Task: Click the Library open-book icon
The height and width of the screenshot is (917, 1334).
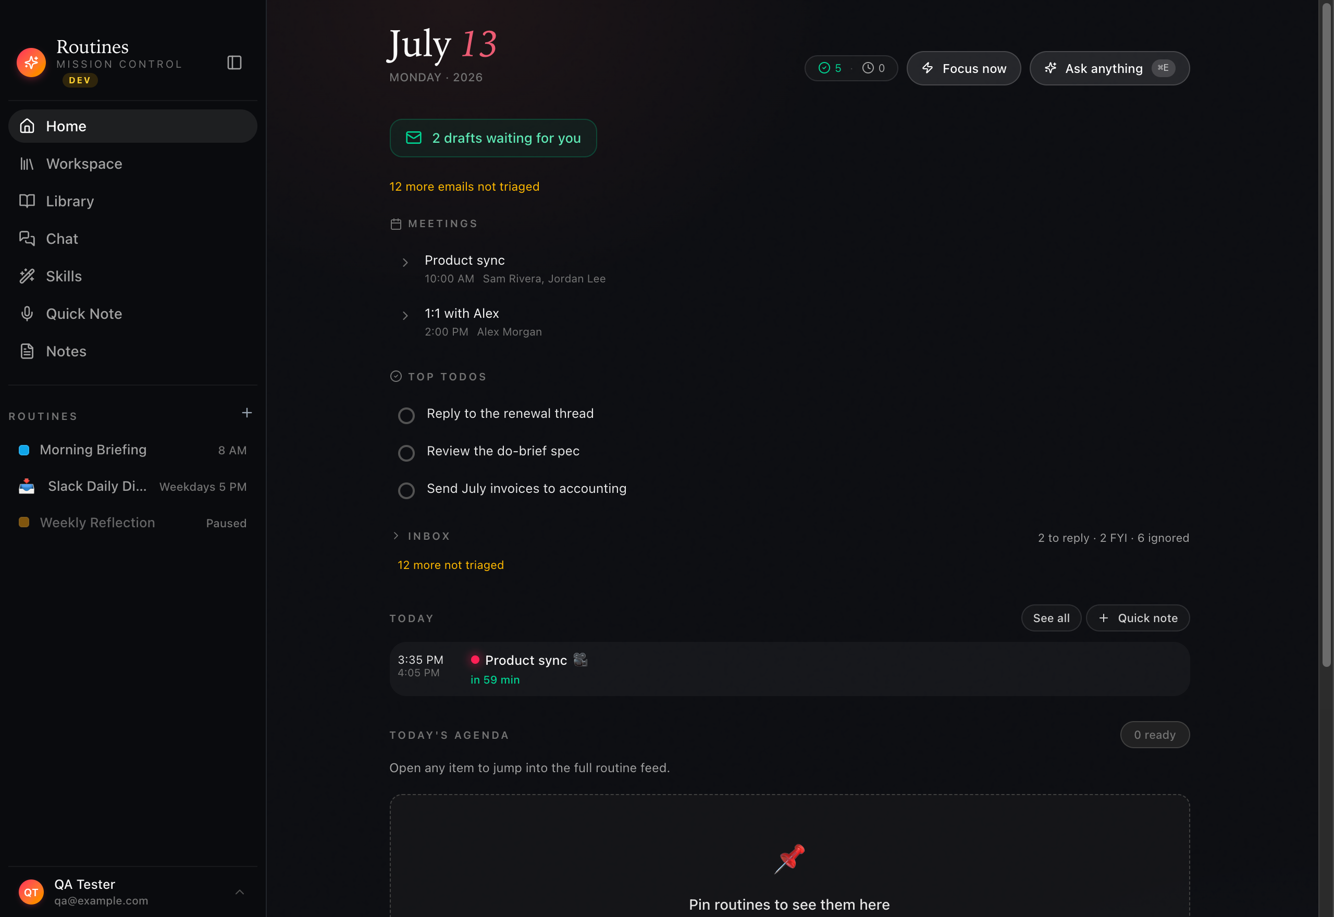Action: click(27, 201)
